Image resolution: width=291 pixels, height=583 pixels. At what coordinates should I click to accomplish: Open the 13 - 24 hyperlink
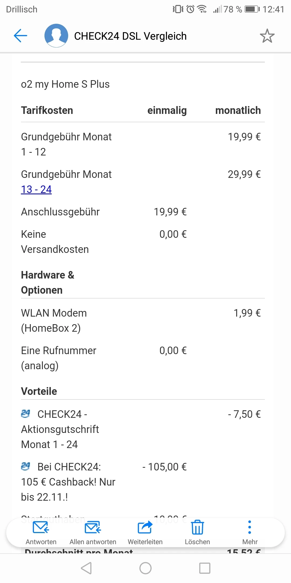point(36,189)
